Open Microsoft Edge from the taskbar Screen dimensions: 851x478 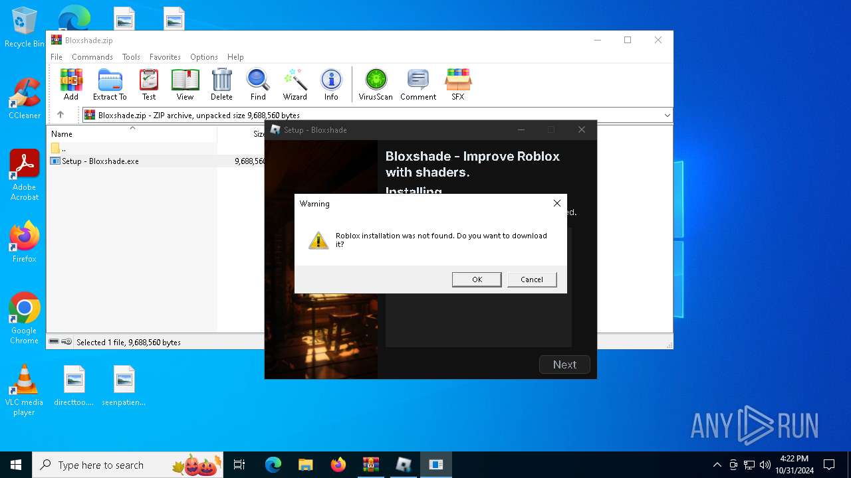pos(273,465)
